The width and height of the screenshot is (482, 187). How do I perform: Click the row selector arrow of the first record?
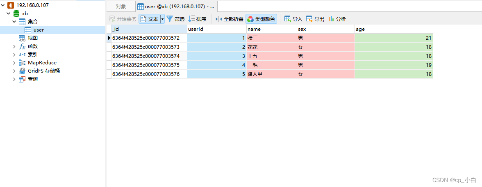point(109,38)
